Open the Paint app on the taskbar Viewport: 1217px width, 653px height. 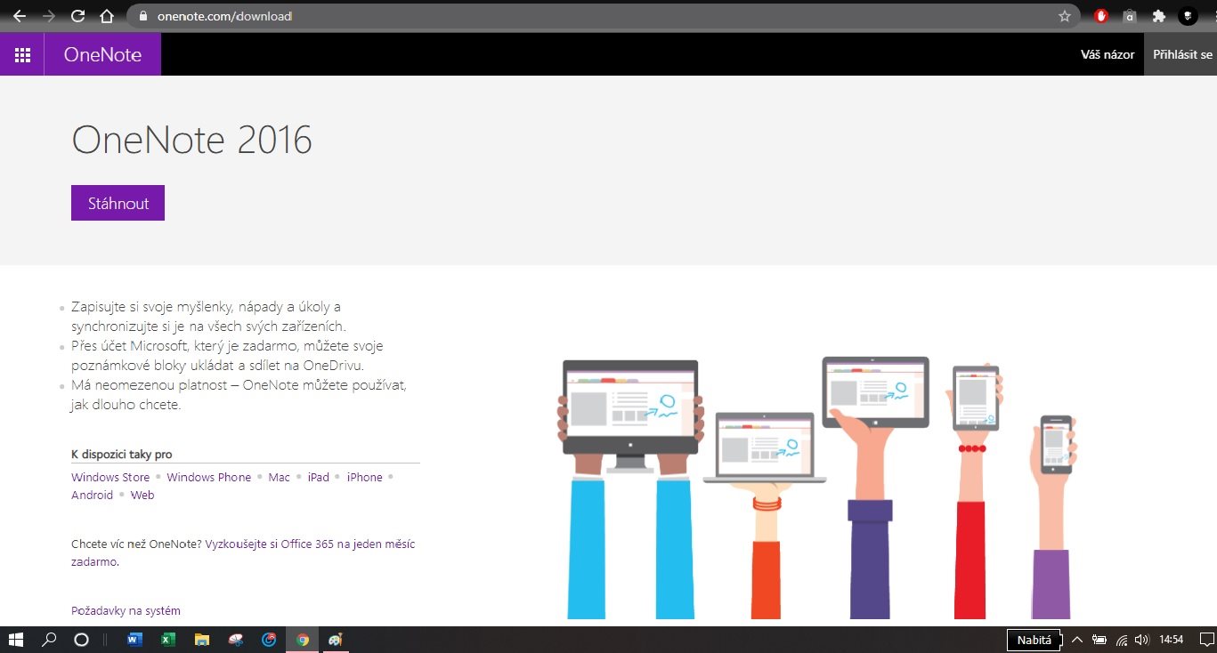point(336,640)
